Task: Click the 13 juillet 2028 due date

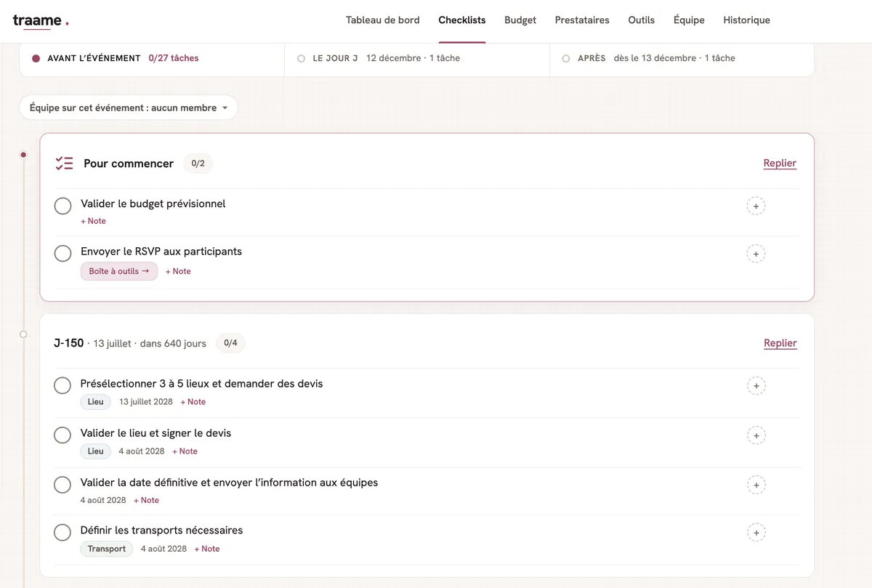Action: 146,402
